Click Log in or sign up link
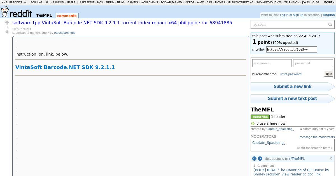 point(291,15)
